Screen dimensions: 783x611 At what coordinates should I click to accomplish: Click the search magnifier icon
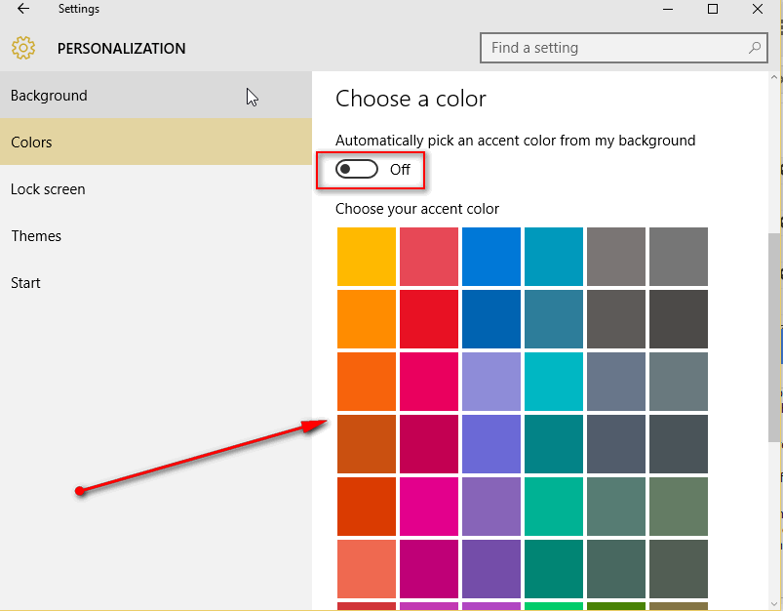[x=754, y=48]
